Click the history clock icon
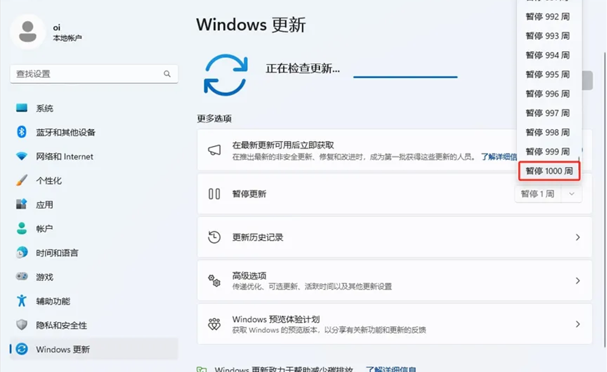This screenshot has width=607, height=372. (x=214, y=237)
